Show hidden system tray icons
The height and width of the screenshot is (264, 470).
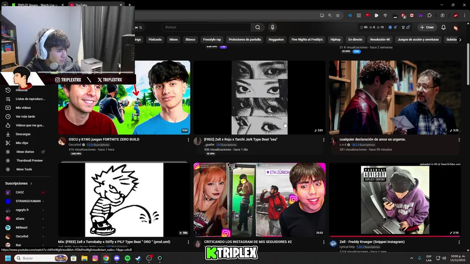tap(412, 258)
